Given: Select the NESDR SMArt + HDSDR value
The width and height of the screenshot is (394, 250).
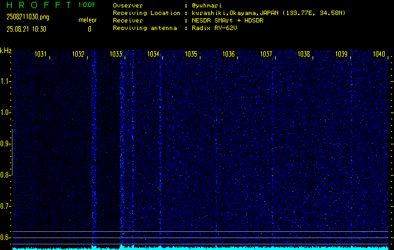Looking at the screenshot, I should click(x=227, y=21).
